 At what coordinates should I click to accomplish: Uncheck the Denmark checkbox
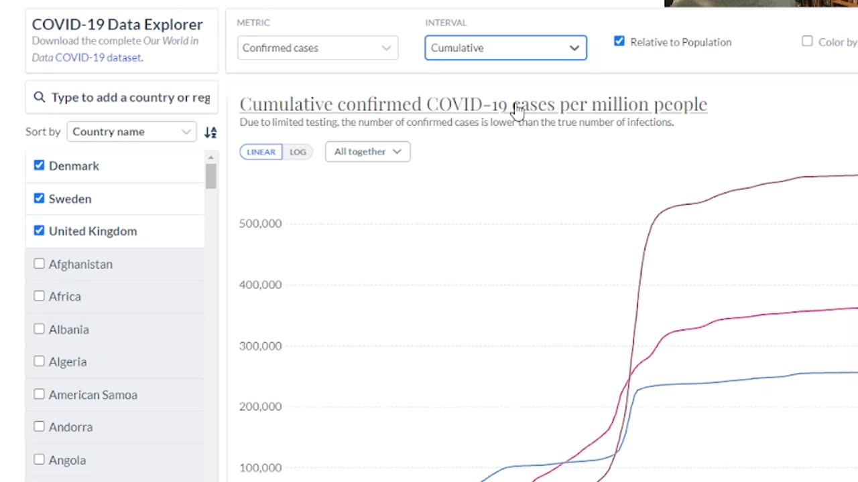(39, 165)
